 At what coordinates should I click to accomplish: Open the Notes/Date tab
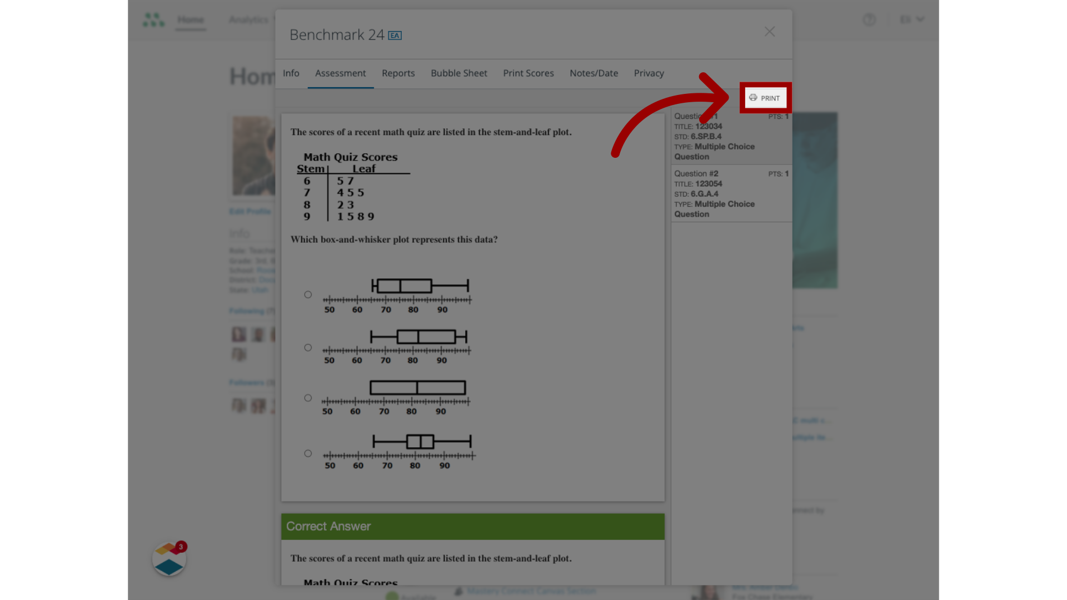[594, 73]
